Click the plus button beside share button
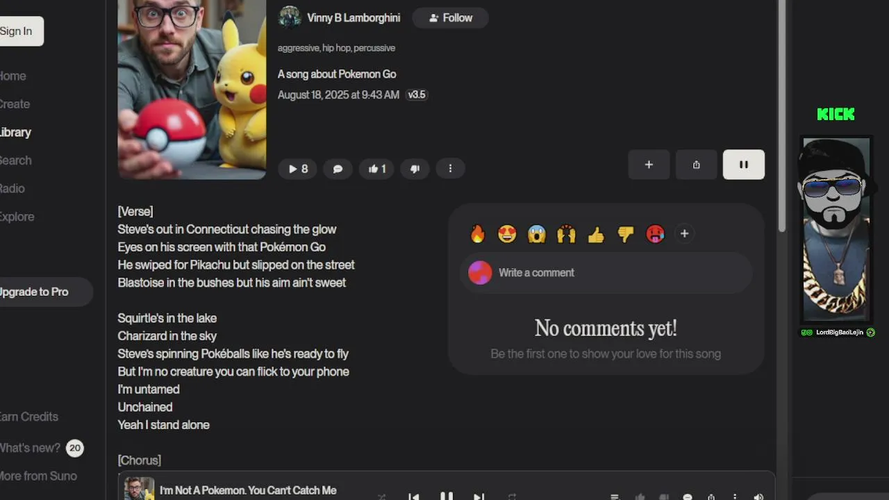 tap(649, 165)
